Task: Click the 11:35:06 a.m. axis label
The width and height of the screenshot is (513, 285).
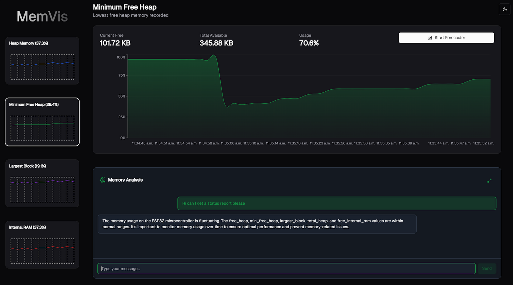Action: (x=231, y=143)
